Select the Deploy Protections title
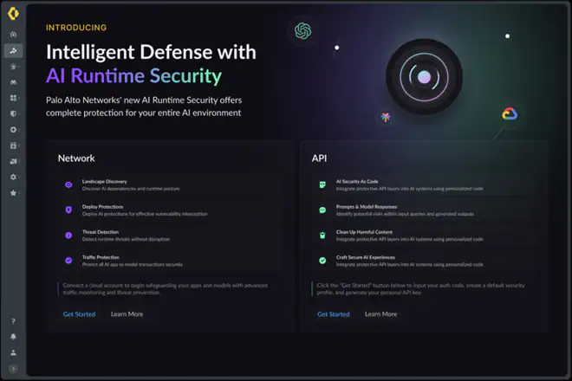The width and height of the screenshot is (572, 381). [102, 207]
